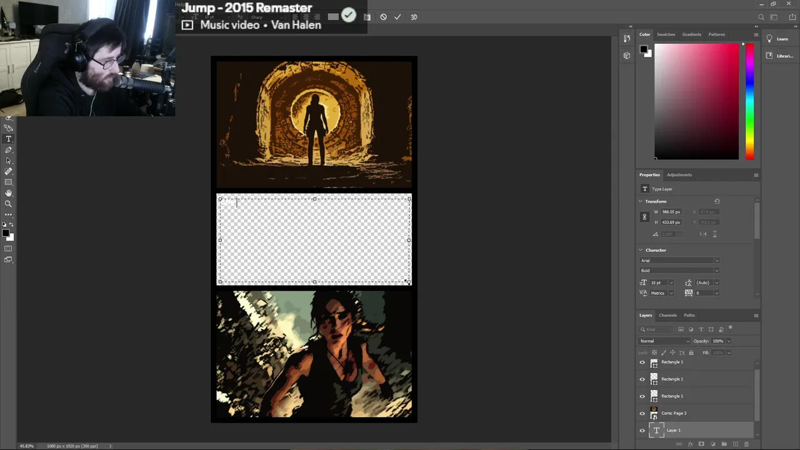Filter layers by type (T) icon

click(x=701, y=329)
